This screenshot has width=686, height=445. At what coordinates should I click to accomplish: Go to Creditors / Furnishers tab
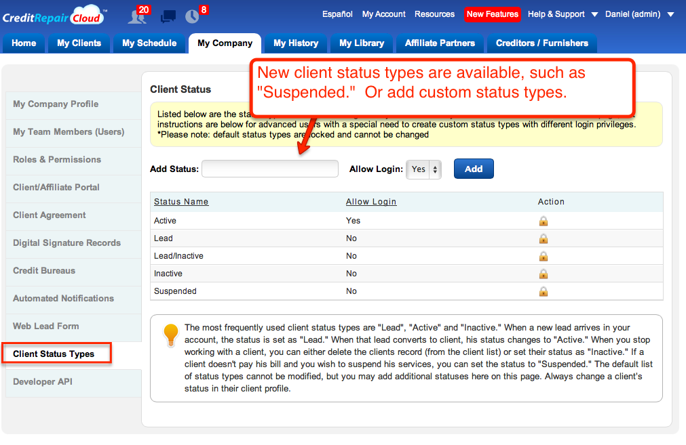[542, 43]
